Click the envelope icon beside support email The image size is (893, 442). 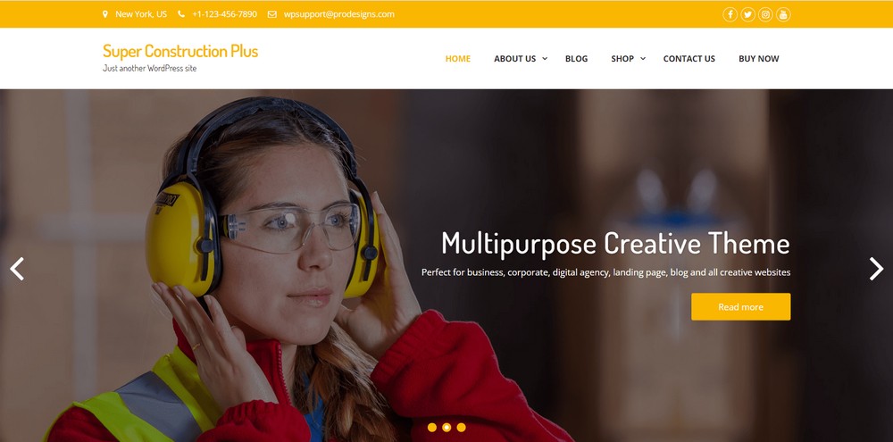pyautogui.click(x=272, y=14)
